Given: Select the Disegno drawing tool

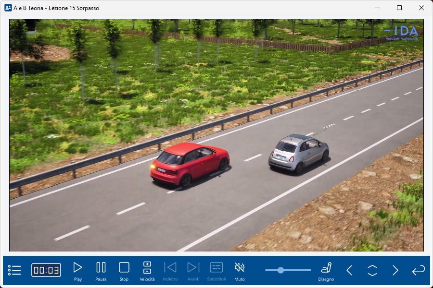Looking at the screenshot, I should 326,268.
